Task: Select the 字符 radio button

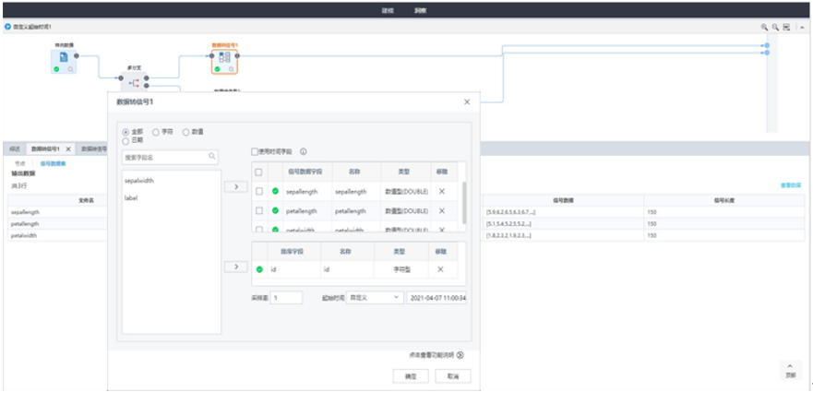Action: pyautogui.click(x=156, y=132)
